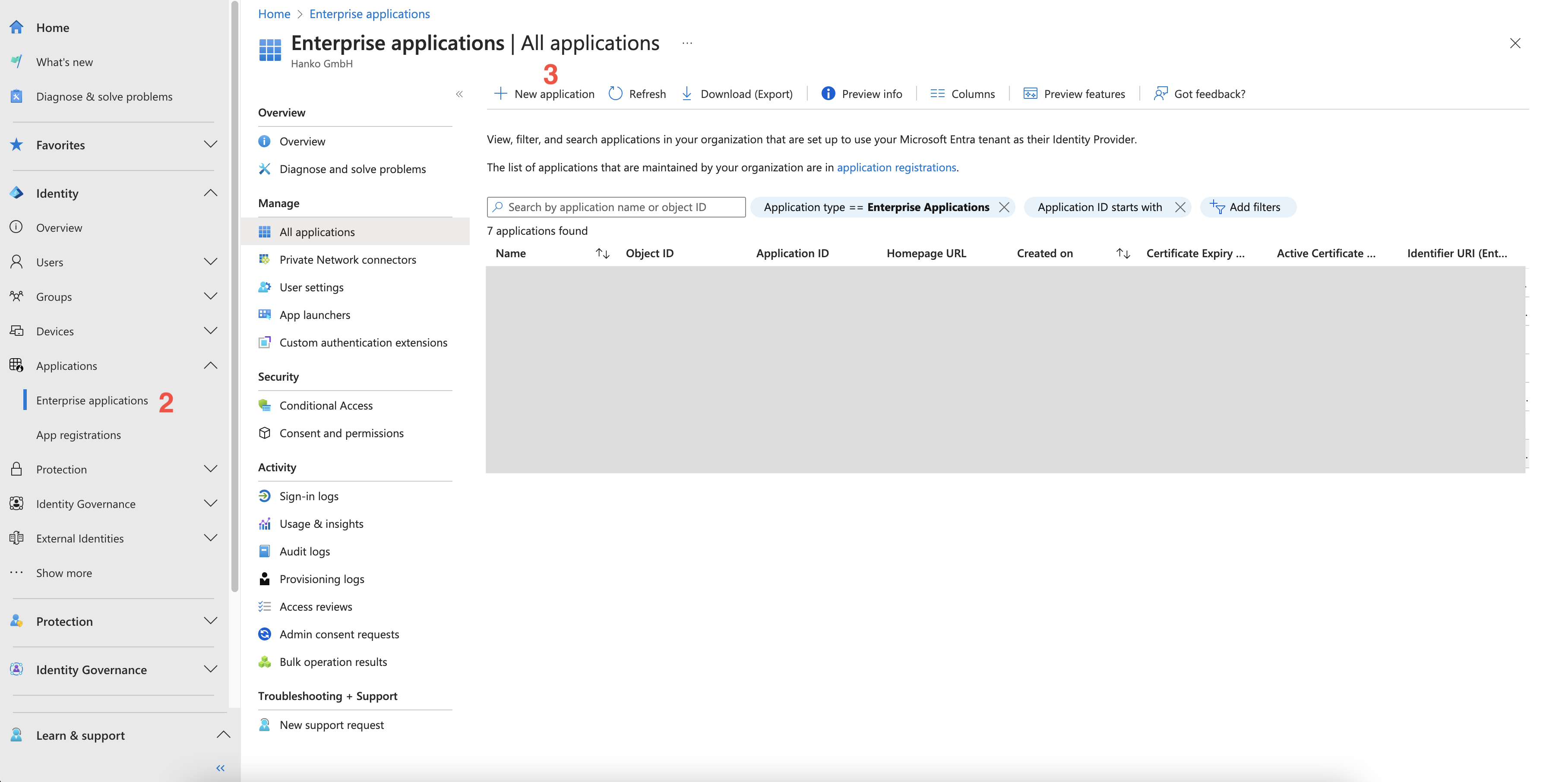This screenshot has width=1543, height=782.
Task: Collapse the Identity section in the sidebar
Action: coord(210,193)
